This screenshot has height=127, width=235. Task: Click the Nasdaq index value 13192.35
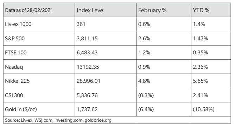coord(88,67)
